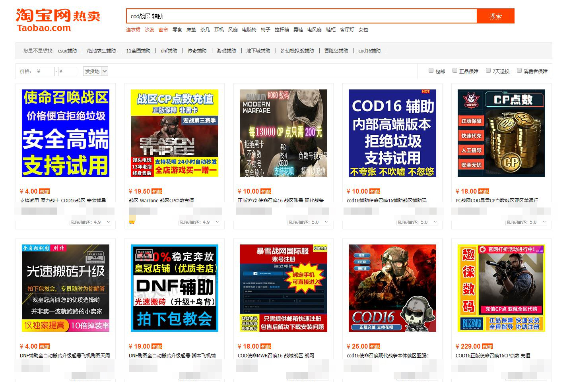Open product title 'cod16使命召唤现代战争本体'
The height and width of the screenshot is (382, 571).
point(388,356)
